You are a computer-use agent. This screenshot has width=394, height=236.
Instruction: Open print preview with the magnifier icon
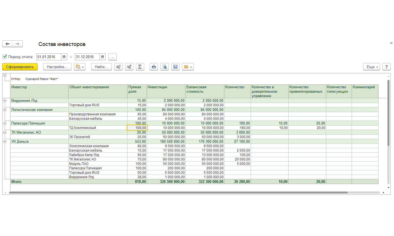[x=165, y=67]
